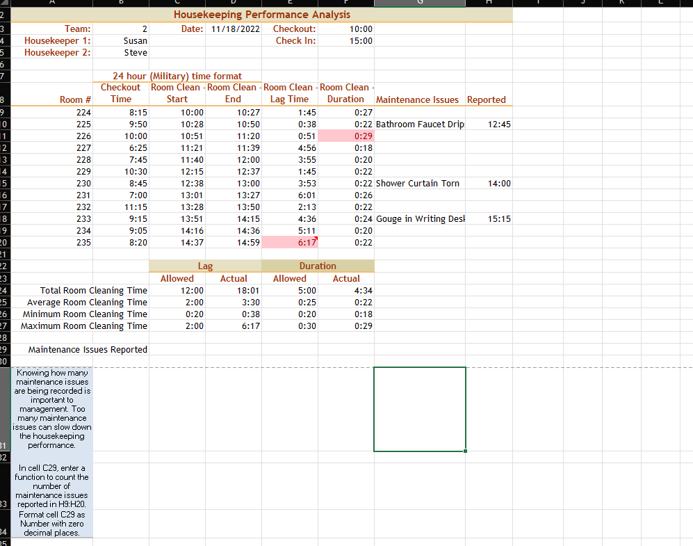The width and height of the screenshot is (693, 546).
Task: Click row header 24 to select the row
Action: [5, 290]
